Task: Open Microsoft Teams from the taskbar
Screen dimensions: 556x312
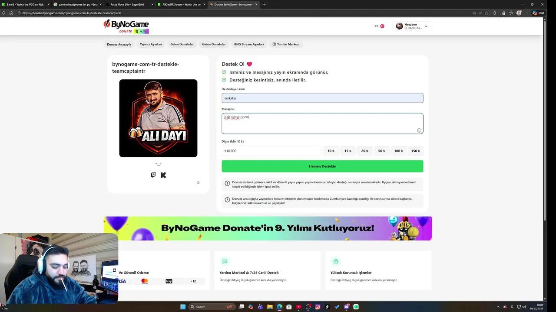Action: click(260, 307)
